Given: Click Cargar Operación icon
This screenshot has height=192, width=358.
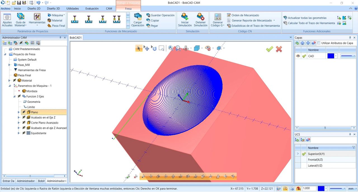Looking at the screenshot, I should coord(138,17).
